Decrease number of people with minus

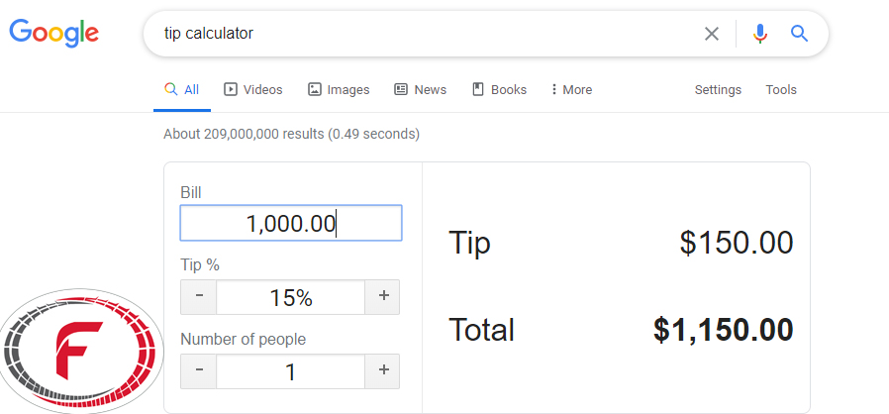coord(198,371)
